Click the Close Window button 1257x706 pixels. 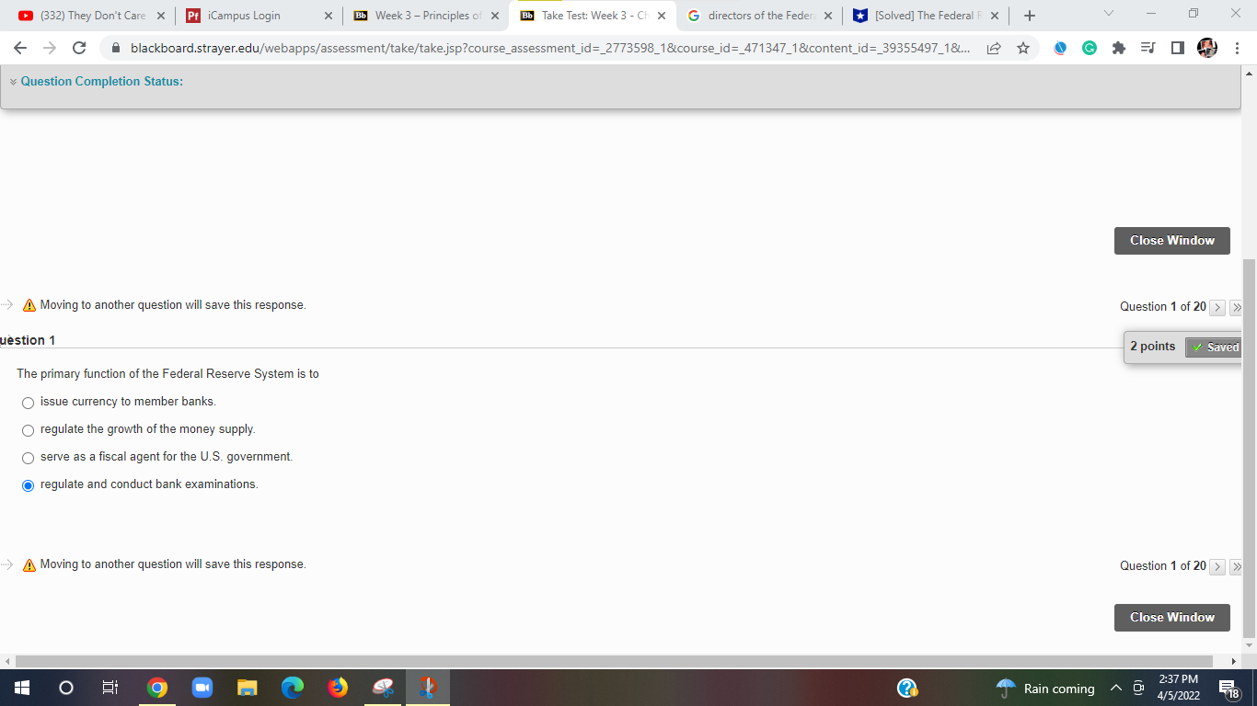(1171, 240)
